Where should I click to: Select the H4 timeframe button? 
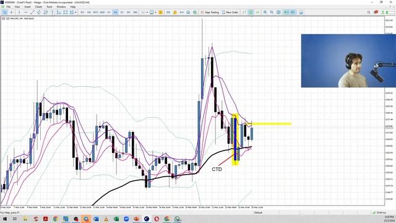pyautogui.click(x=116, y=12)
